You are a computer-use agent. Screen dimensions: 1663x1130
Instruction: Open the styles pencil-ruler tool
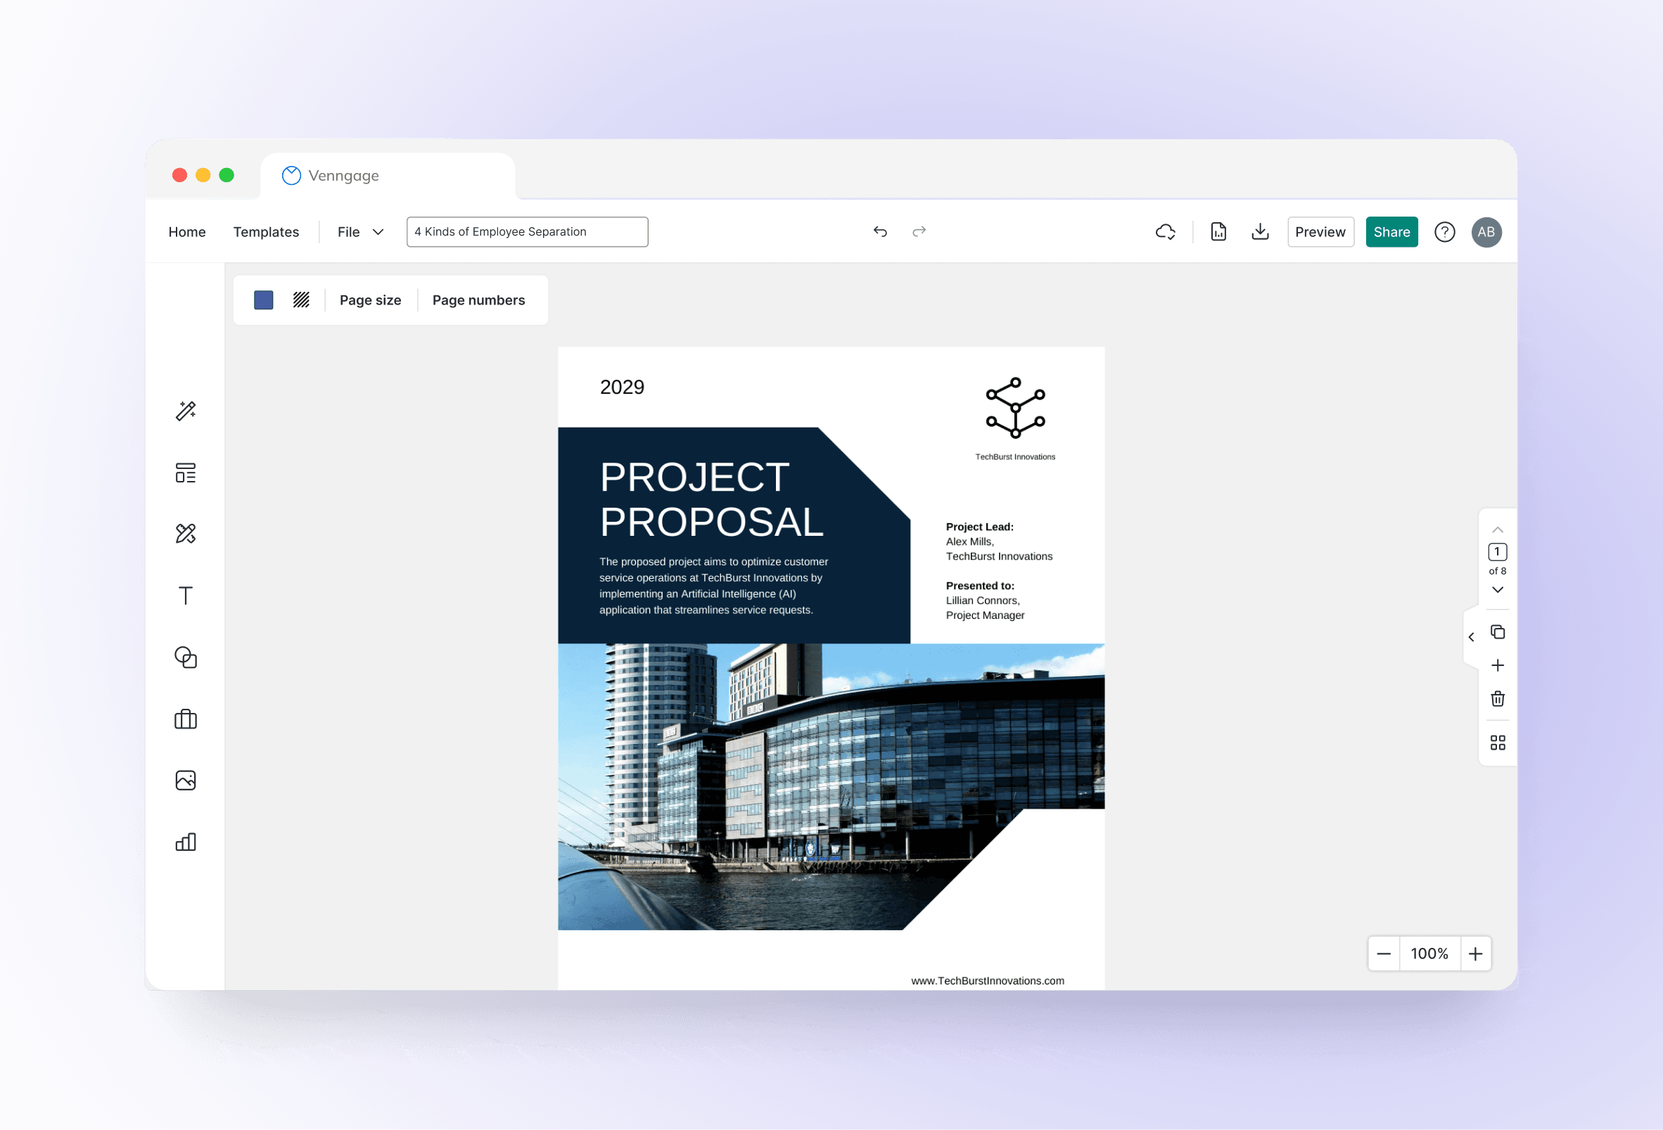pos(186,534)
